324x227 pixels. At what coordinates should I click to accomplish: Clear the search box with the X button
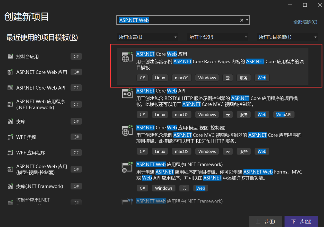[241, 20]
